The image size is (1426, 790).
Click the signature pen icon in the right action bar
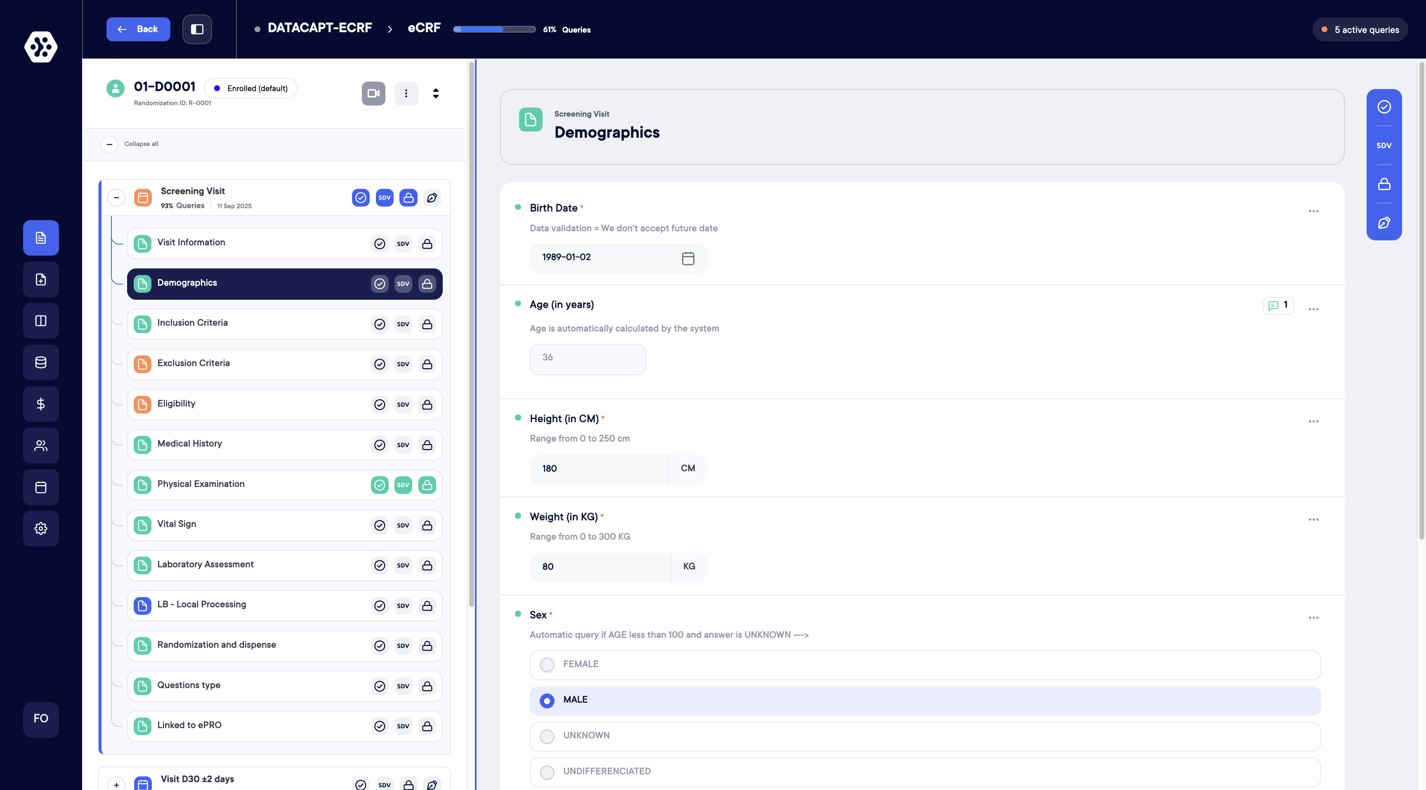tap(1384, 223)
